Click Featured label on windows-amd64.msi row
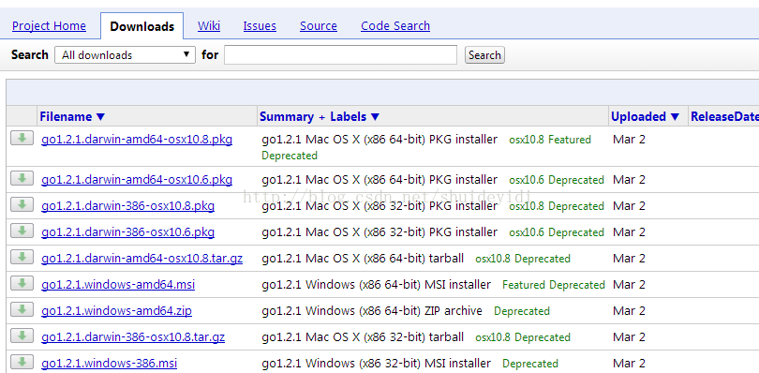The image size is (759, 373). [524, 285]
